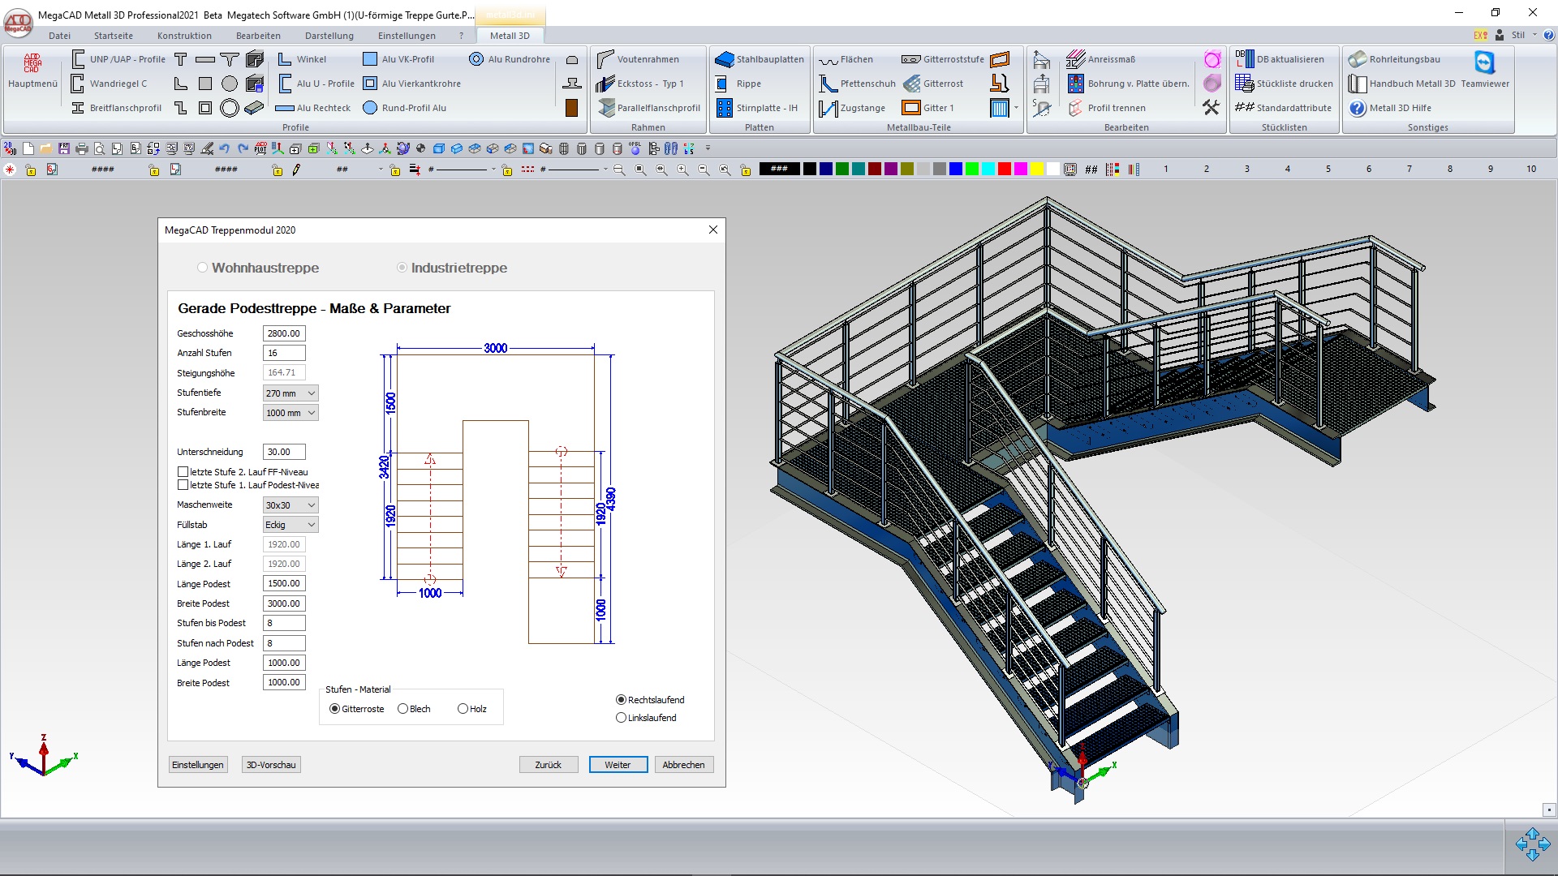Click the Weiter button
1558x876 pixels.
click(618, 765)
